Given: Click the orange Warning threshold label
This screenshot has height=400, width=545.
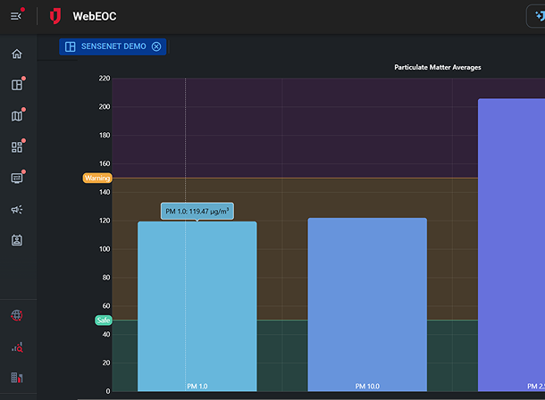Looking at the screenshot, I should [96, 178].
